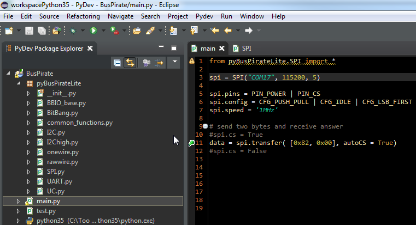Select test.py in the explorer
Screen dimensions: 416x225
pyautogui.click(x=46, y=211)
